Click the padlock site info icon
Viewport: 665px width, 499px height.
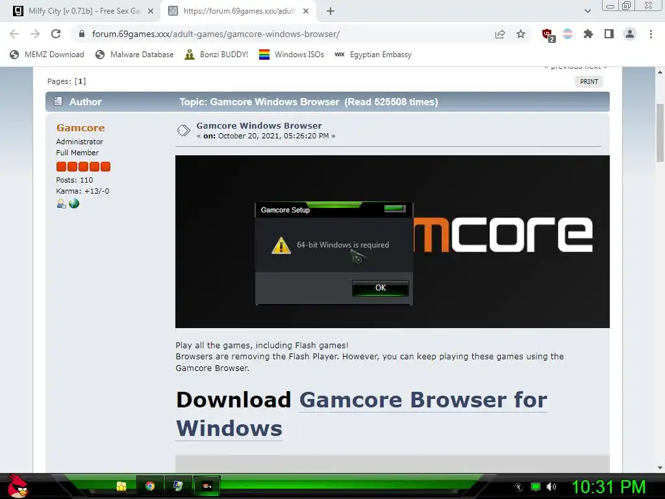click(82, 34)
